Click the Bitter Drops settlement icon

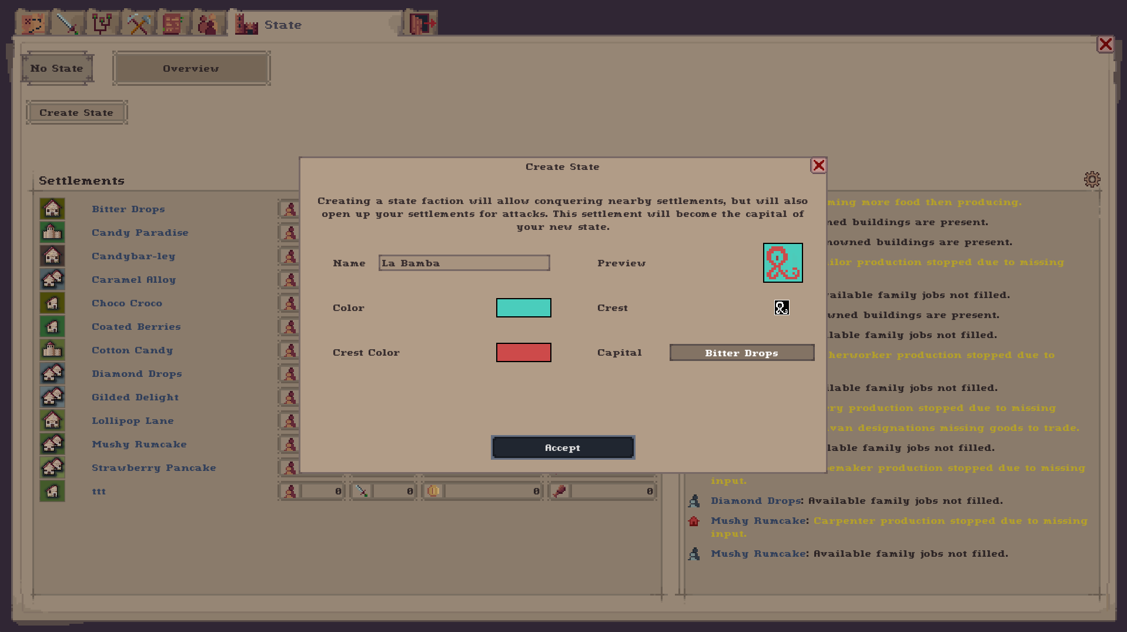click(52, 209)
